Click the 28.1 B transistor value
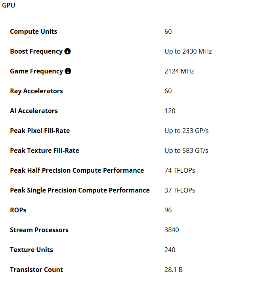The height and width of the screenshot is (287, 273). click(x=173, y=270)
